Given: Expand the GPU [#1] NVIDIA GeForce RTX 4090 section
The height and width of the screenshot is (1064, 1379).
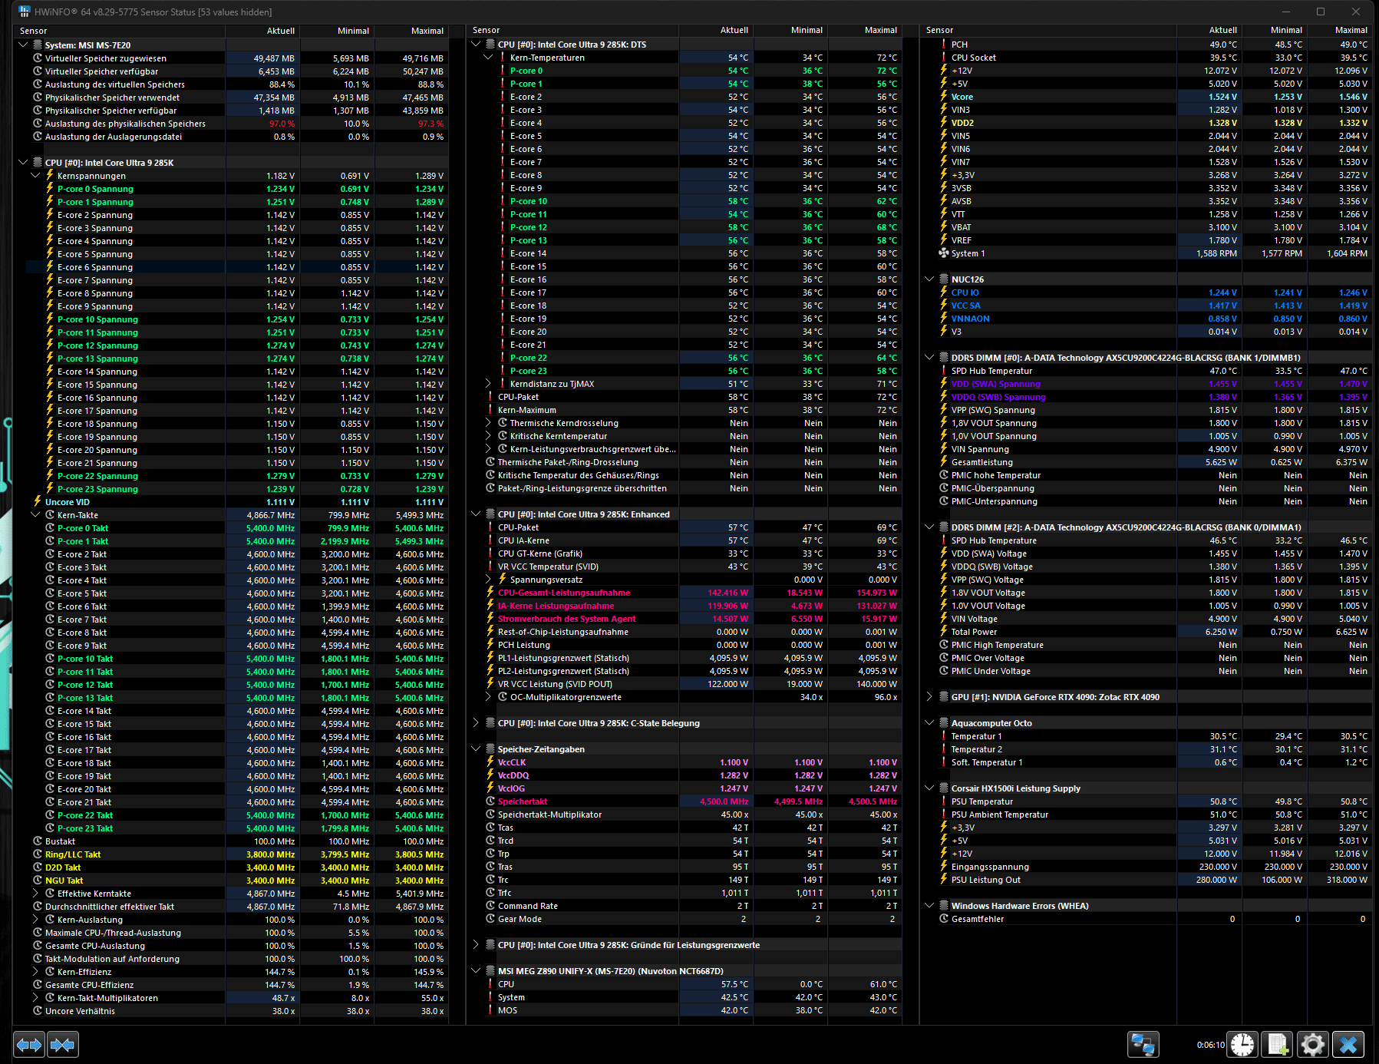Looking at the screenshot, I should tap(929, 697).
